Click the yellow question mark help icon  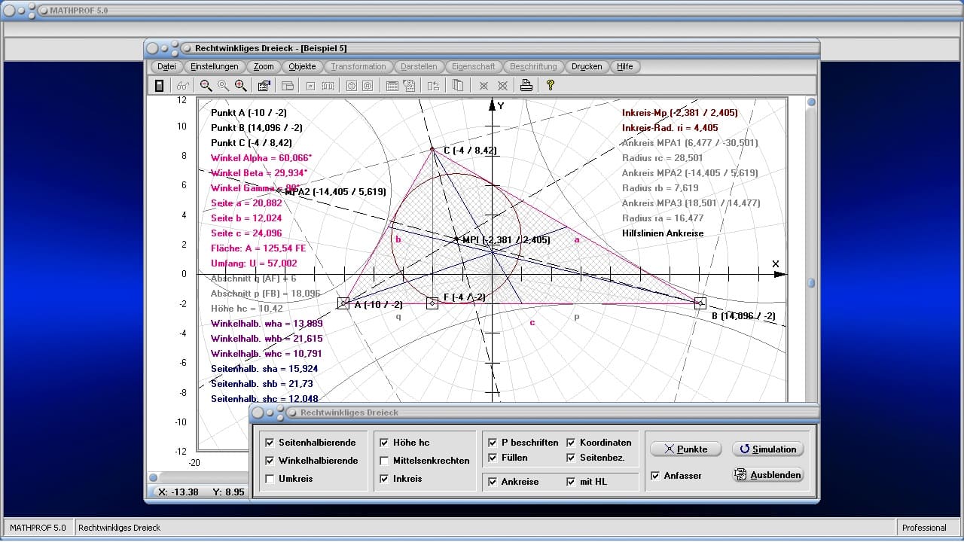click(551, 86)
